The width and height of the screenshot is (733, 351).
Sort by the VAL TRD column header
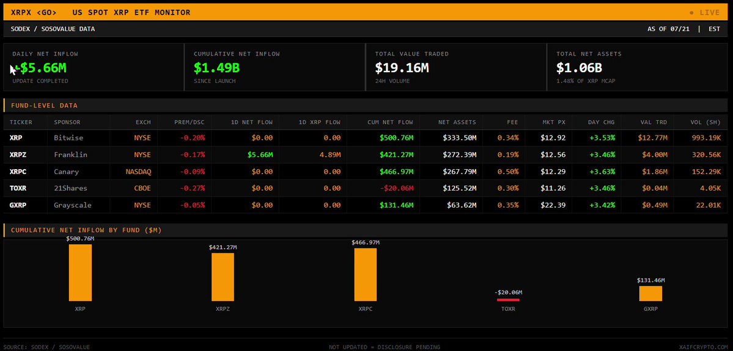[x=654, y=122]
